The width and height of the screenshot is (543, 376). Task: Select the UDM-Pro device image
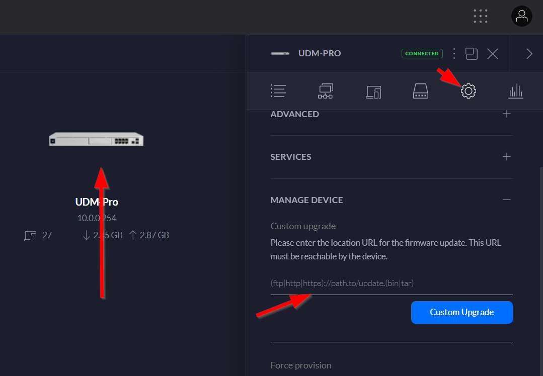click(x=96, y=139)
